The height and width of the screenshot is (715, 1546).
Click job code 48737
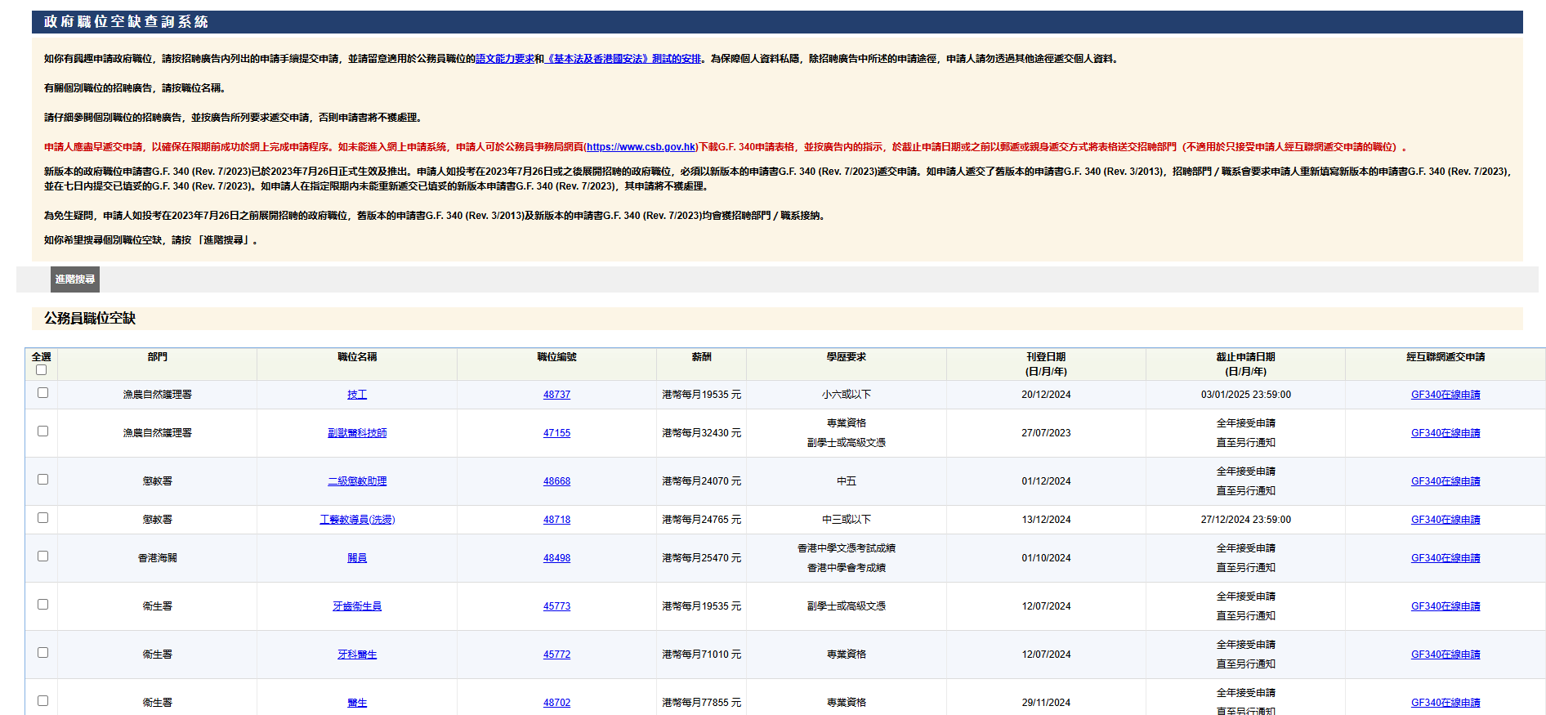click(556, 395)
